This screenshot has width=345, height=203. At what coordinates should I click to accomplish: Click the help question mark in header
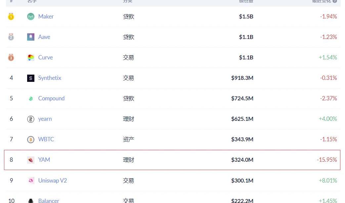(x=335, y=1)
